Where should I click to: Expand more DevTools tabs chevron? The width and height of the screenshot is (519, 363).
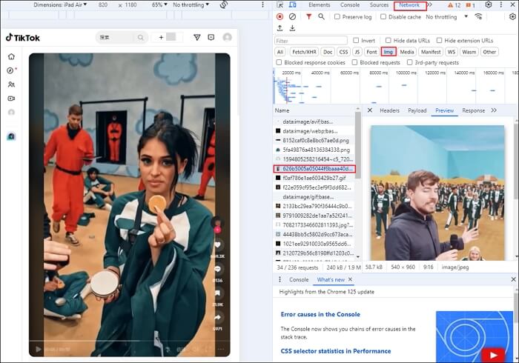pos(429,4)
